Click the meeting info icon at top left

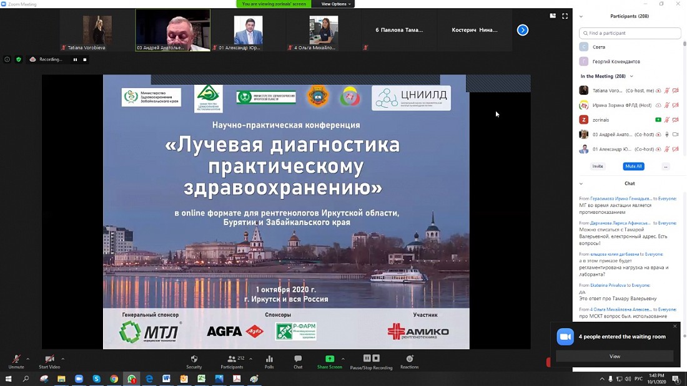tap(7, 59)
